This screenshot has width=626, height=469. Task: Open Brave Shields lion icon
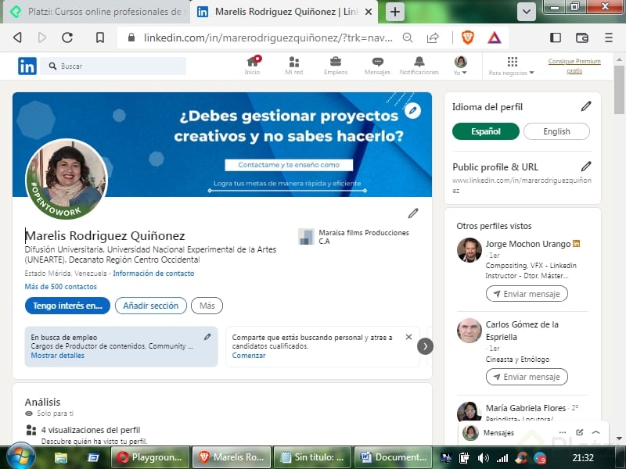pos(467,38)
